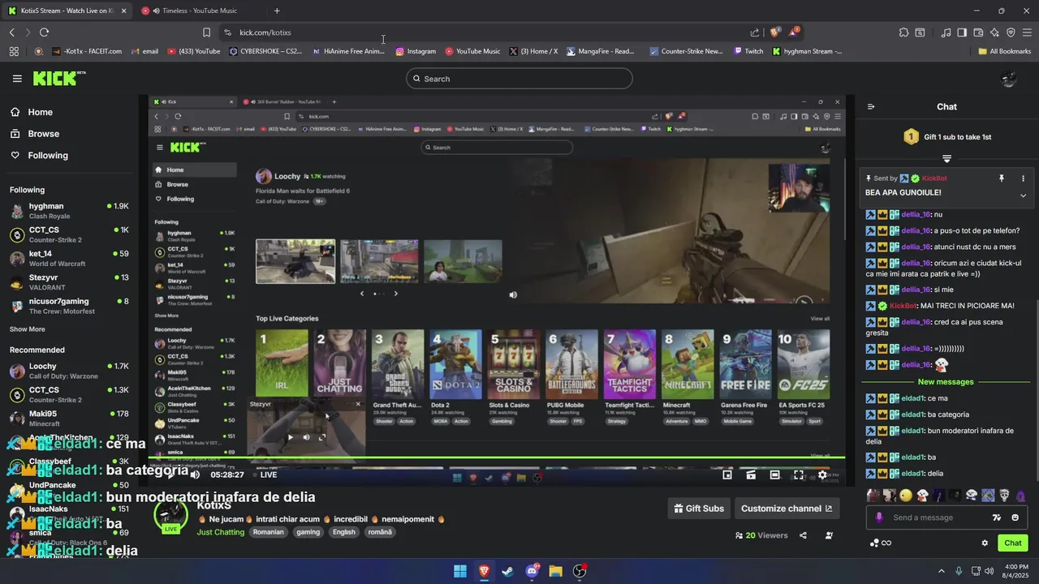Click the share stream icon

click(803, 535)
